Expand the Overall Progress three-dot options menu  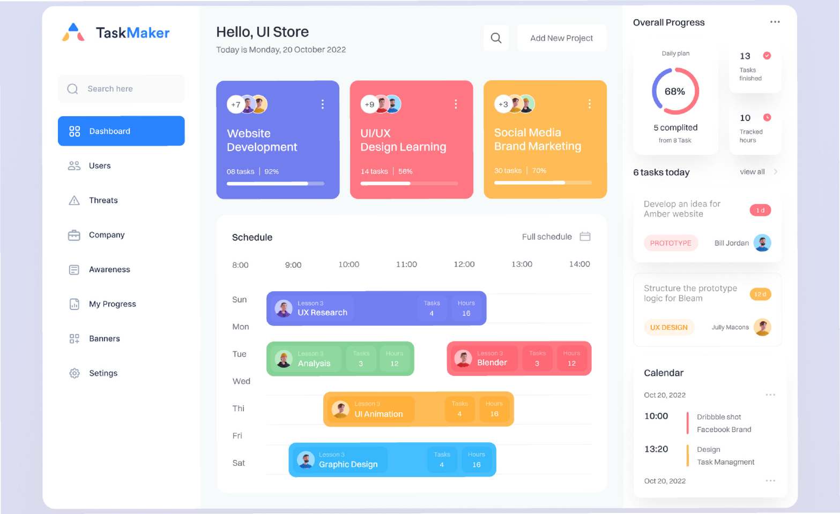(x=775, y=22)
